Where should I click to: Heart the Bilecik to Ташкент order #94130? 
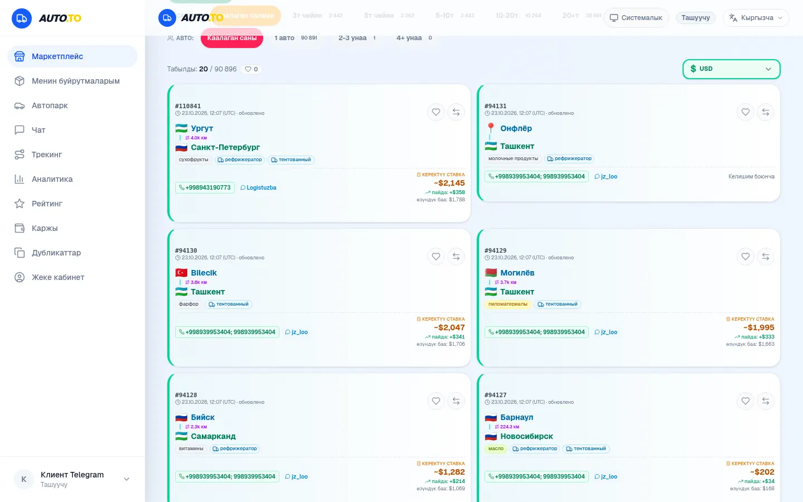point(436,257)
